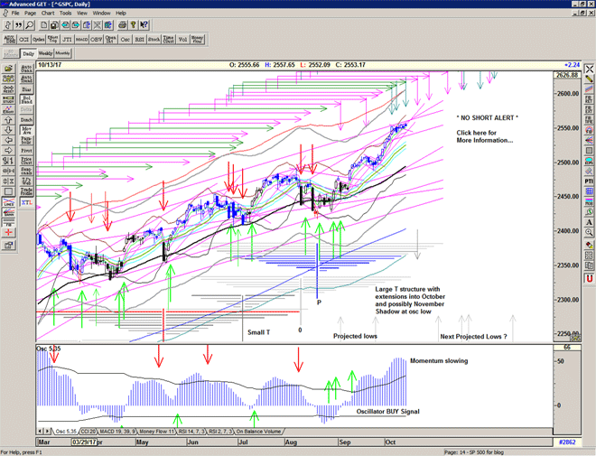The width and height of the screenshot is (596, 456).
Task: Click the OBV indicator button
Action: click(x=98, y=39)
